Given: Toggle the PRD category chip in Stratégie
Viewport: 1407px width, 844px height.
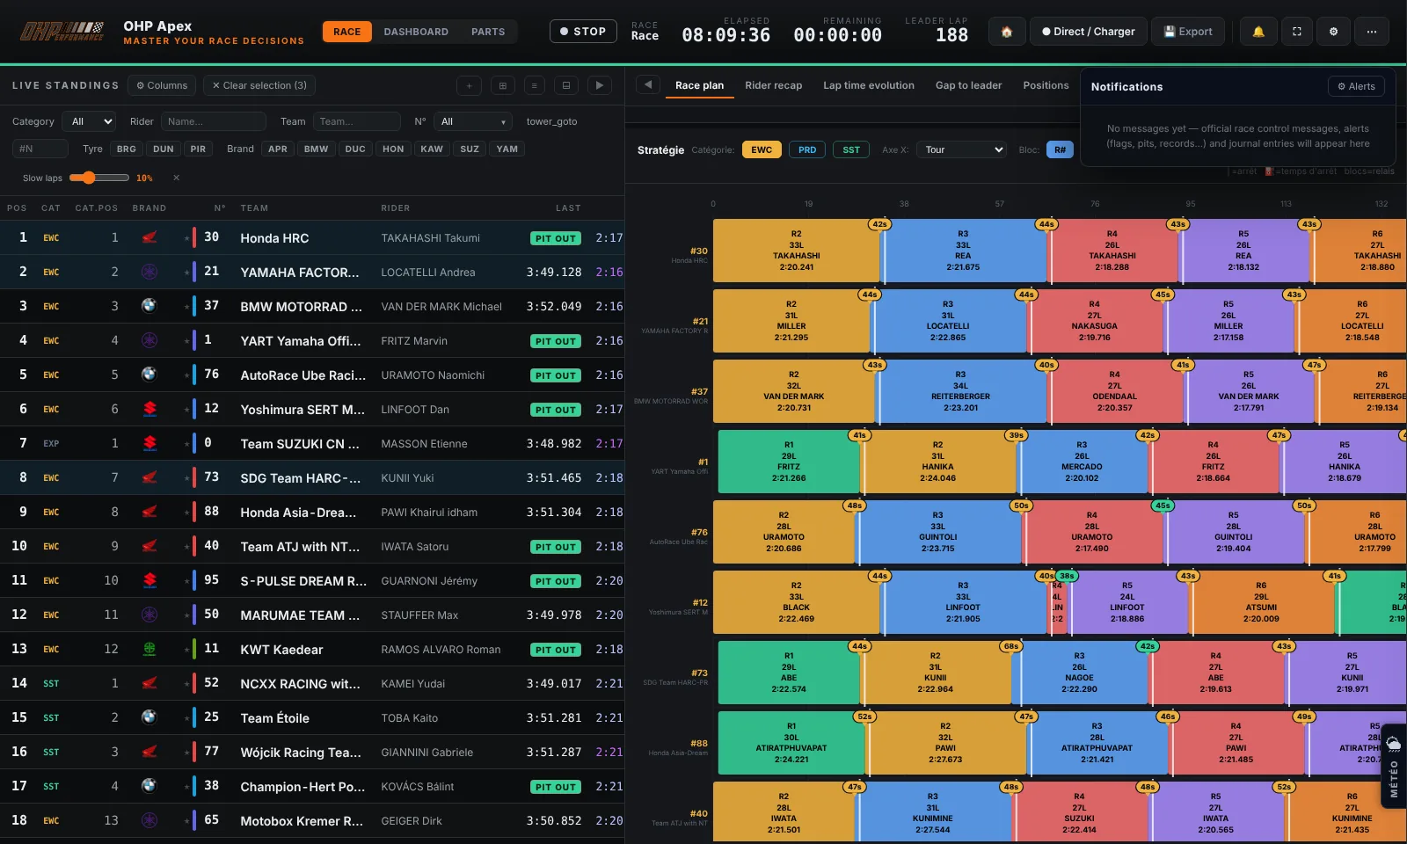Looking at the screenshot, I should click(807, 149).
